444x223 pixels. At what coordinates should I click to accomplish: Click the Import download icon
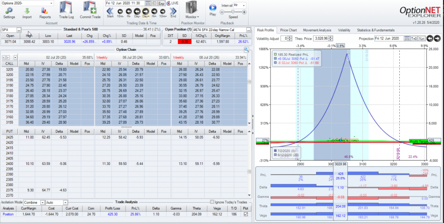pyautogui.click(x=27, y=11)
